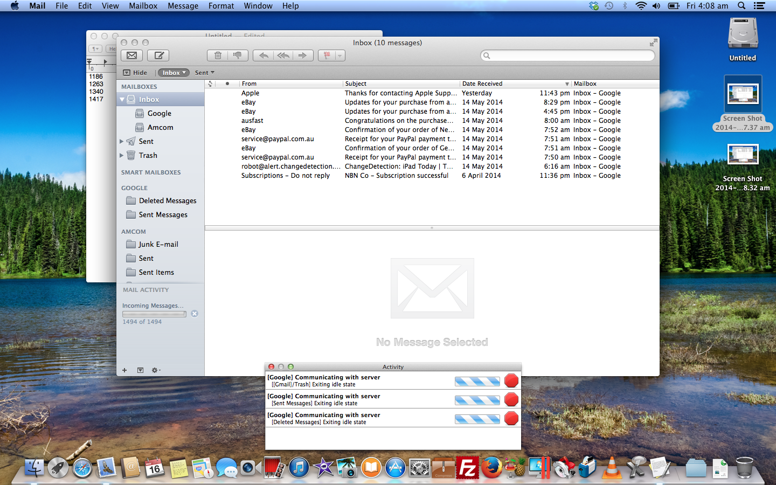Click the Delete trash toolbar icon
Image resolution: width=776 pixels, height=485 pixels.
click(x=217, y=56)
